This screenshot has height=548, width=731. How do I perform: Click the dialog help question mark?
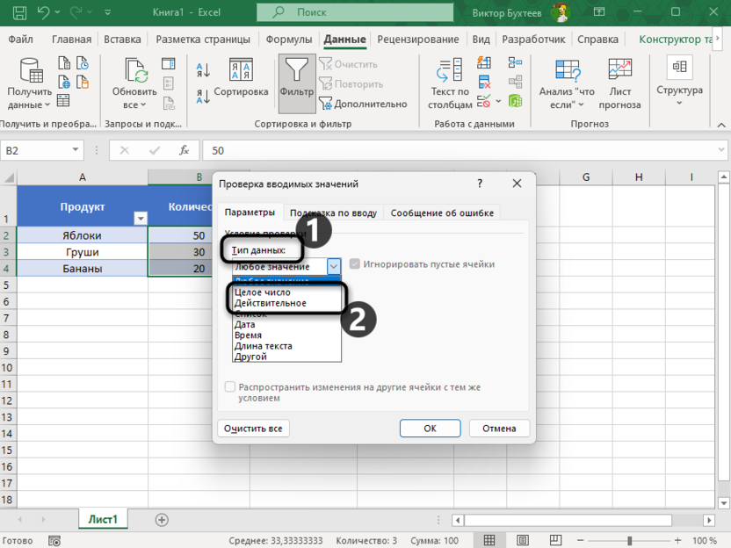pyautogui.click(x=480, y=184)
